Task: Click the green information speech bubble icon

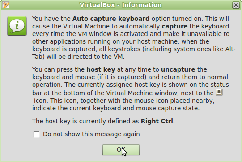Action: pos(17,26)
